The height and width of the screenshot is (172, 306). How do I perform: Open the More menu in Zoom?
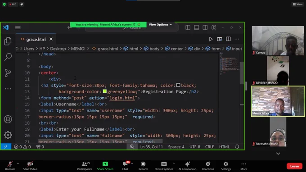[x=243, y=166]
